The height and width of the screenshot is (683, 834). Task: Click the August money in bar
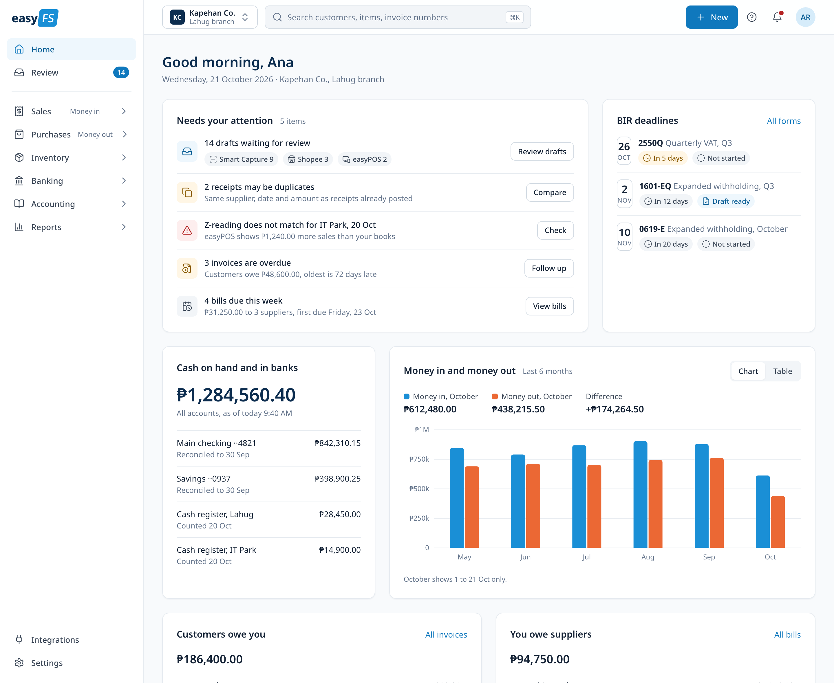pos(640,495)
